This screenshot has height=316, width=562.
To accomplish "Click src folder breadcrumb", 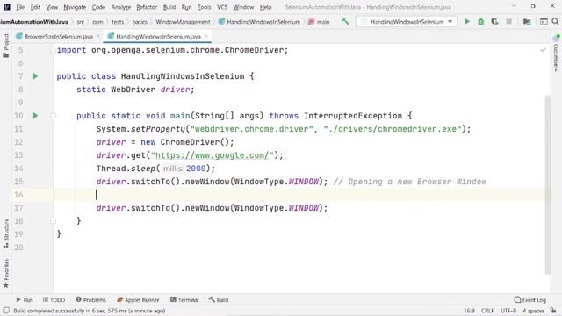I will click(x=81, y=22).
